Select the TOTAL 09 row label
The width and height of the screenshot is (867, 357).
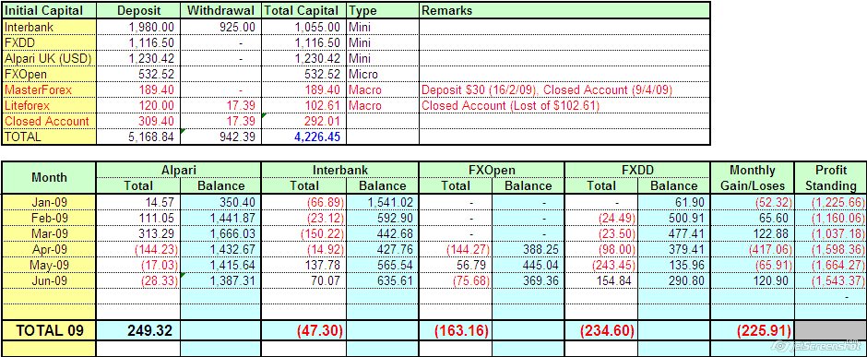49,330
